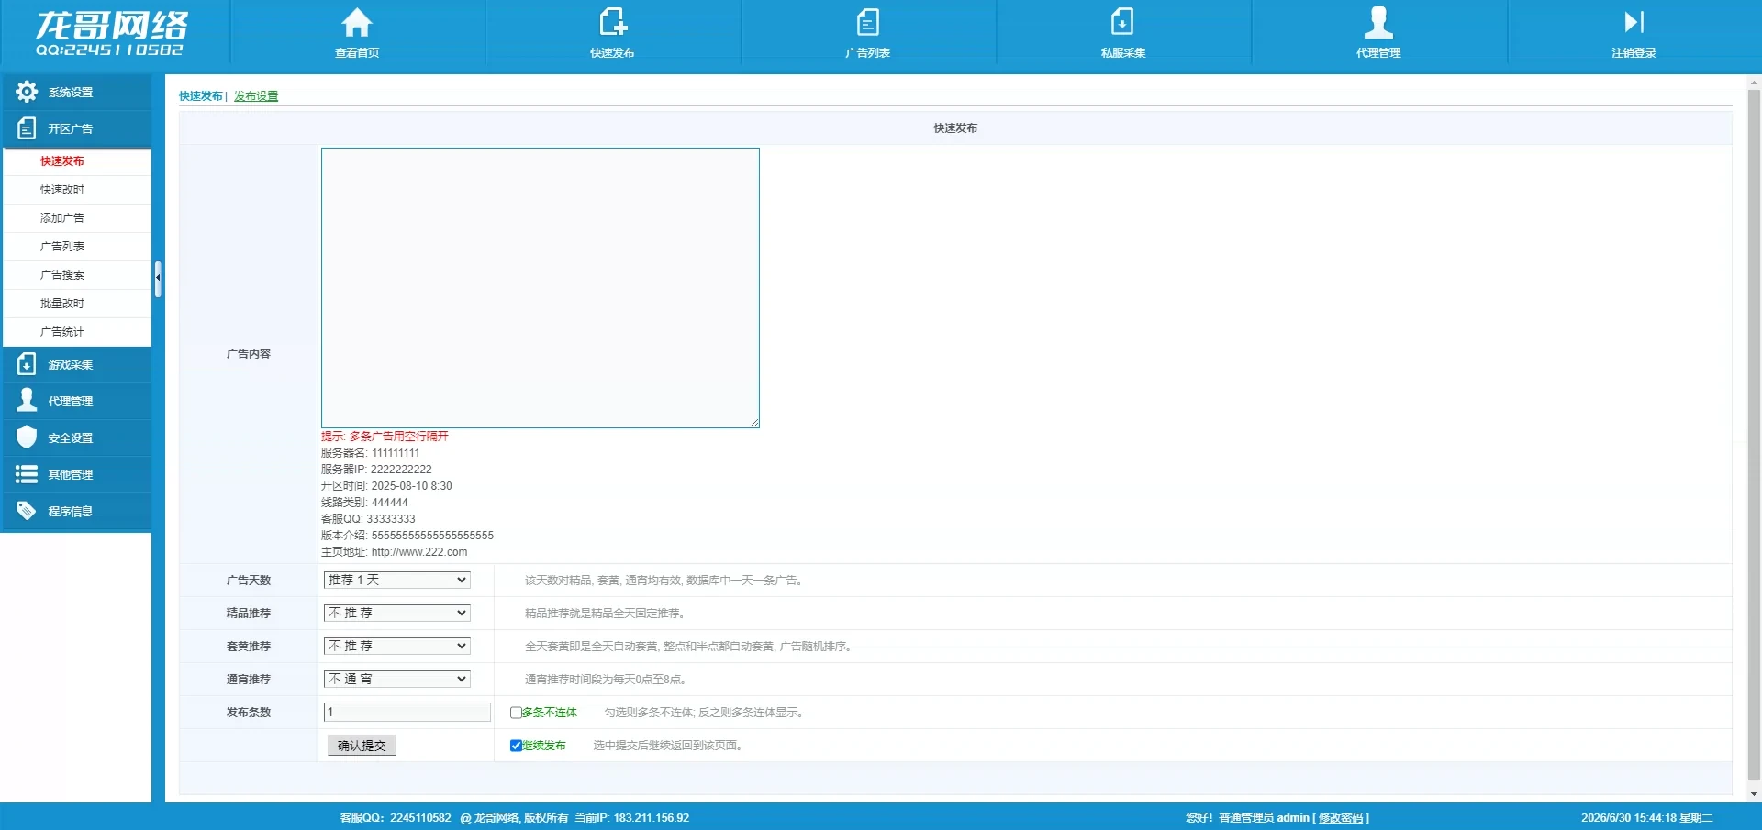
Task: Click the page vertical scrollbar
Action: tap(1754, 436)
